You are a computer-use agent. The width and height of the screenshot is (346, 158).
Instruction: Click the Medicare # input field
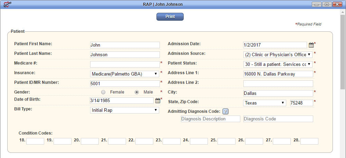click(x=125, y=65)
